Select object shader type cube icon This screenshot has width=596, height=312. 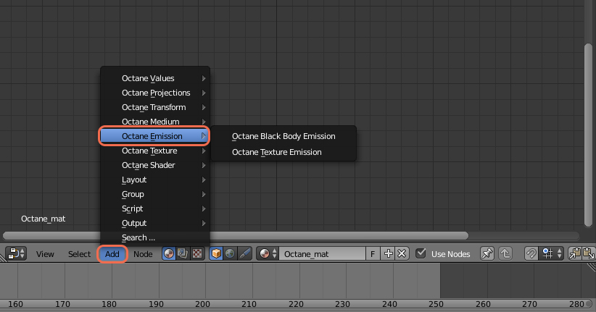coord(216,254)
